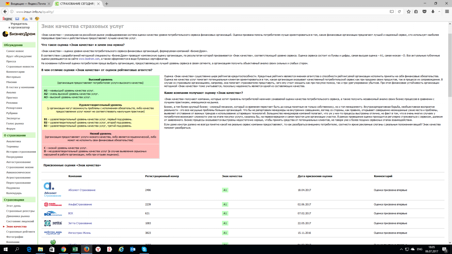The image size is (452, 254).
Task: Open 'Автострахование' in sidebar
Action: [x=19, y=162]
